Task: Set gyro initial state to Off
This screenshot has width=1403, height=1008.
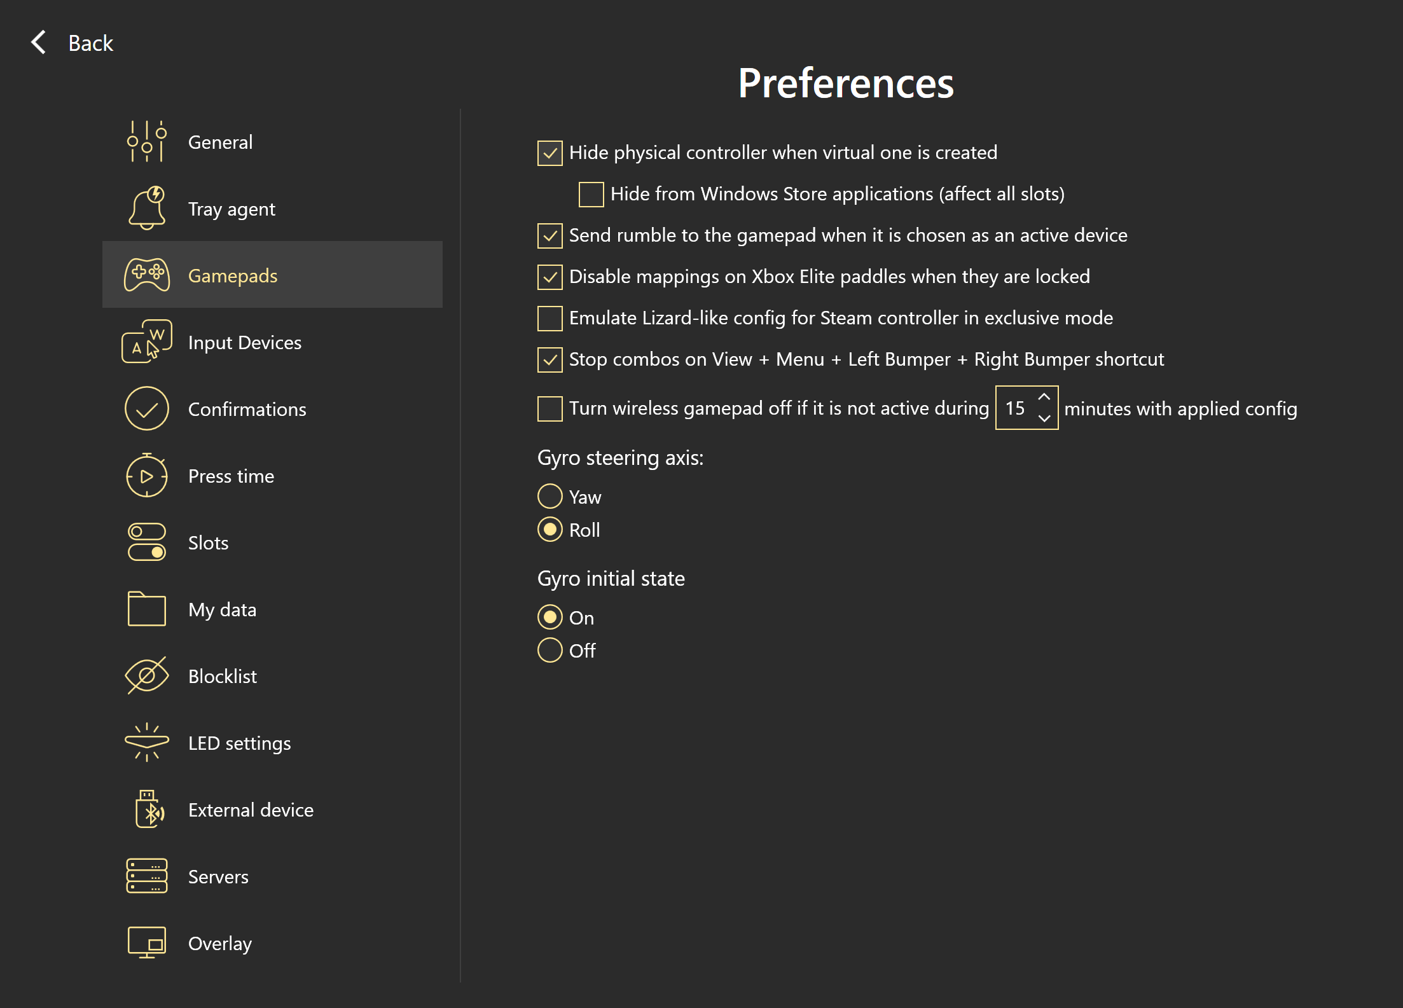Action: pos(550,651)
